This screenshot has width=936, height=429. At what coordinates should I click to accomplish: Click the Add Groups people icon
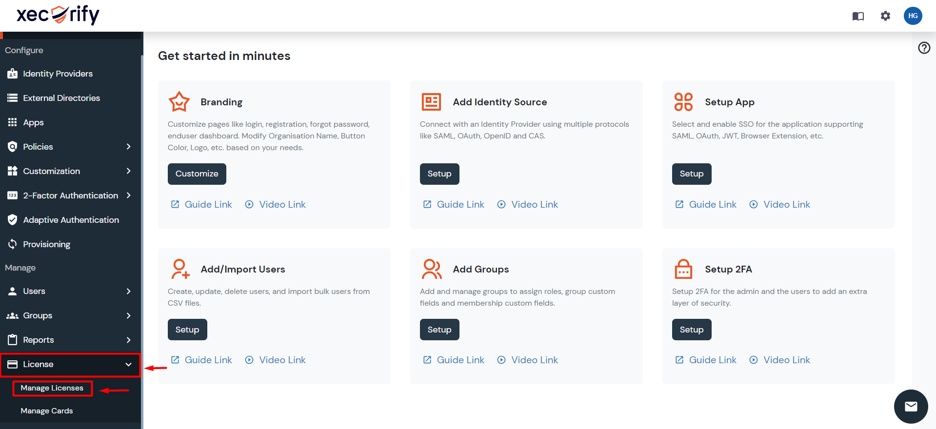[432, 269]
